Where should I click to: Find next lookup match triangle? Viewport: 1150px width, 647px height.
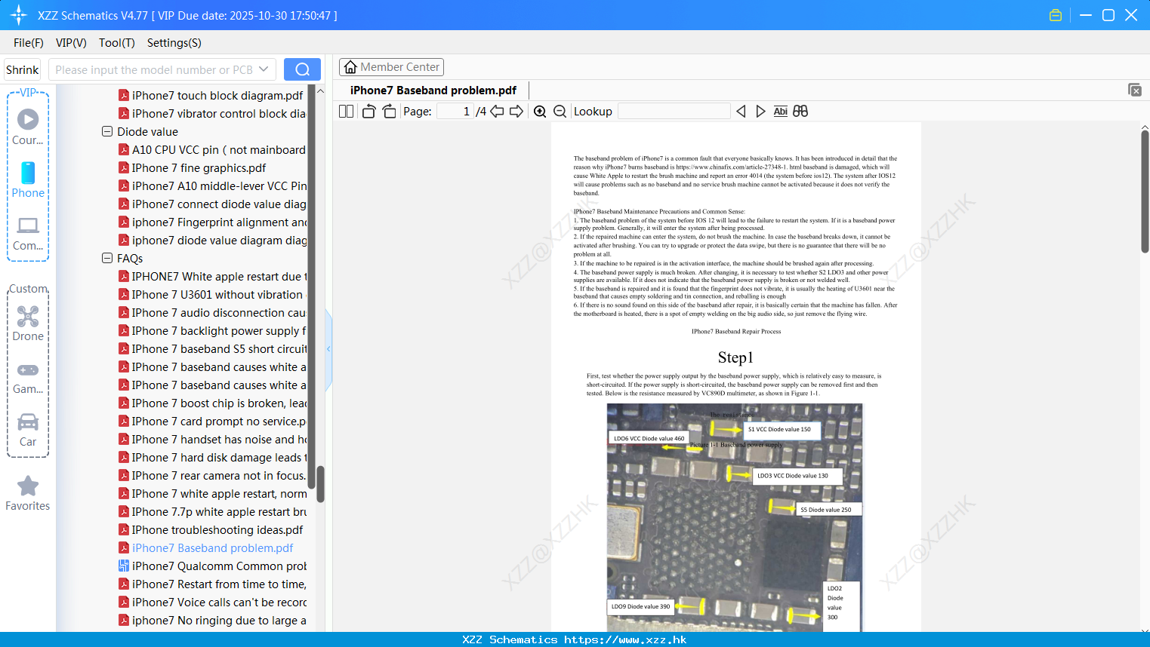click(x=760, y=111)
